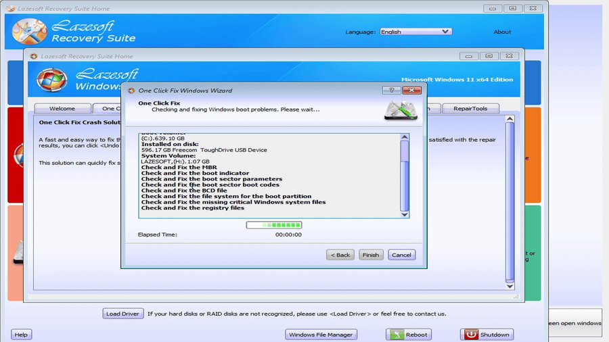Click the Lazesoft Recovery Suite logo icon

(x=30, y=32)
